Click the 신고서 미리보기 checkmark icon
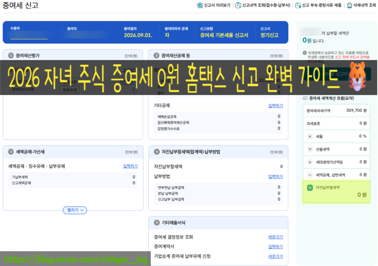The height and width of the screenshot is (266, 378). point(200,5)
